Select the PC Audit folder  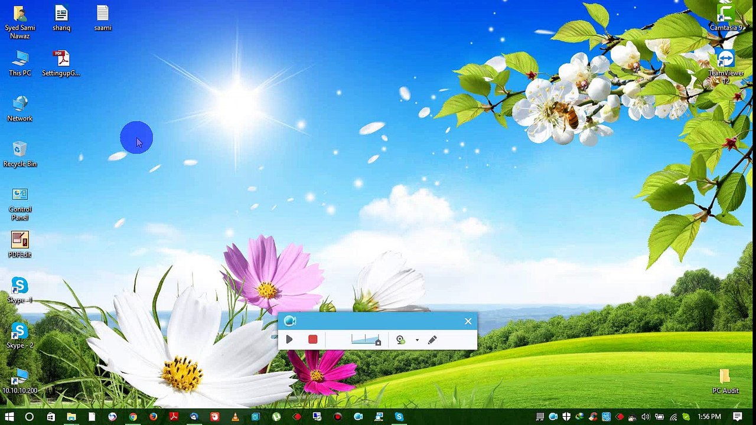(725, 381)
